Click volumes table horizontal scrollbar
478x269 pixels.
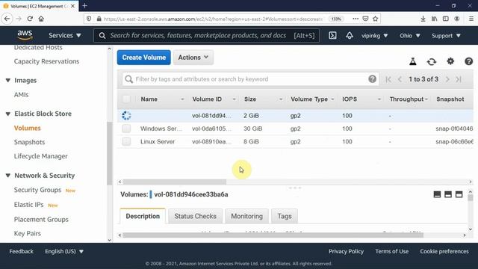coord(174,182)
